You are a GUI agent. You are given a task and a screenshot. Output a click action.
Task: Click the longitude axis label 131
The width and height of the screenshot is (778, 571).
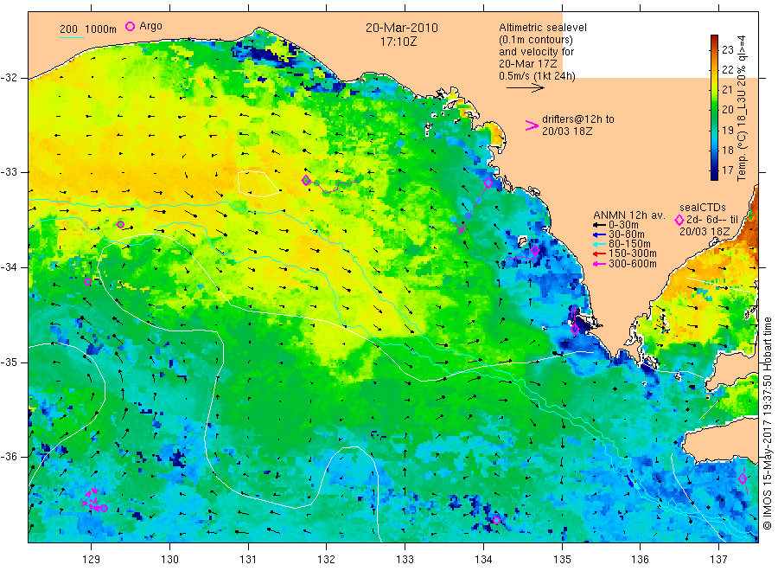click(x=248, y=560)
